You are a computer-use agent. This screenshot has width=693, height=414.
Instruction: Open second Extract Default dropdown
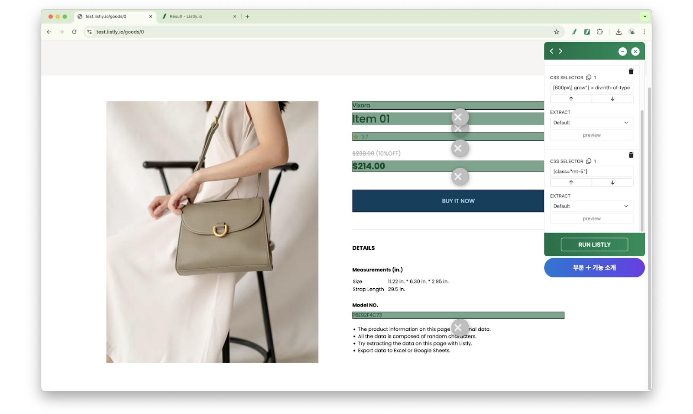pyautogui.click(x=591, y=206)
